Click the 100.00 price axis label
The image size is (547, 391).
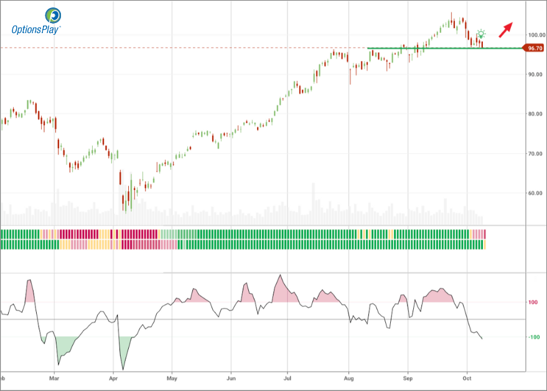click(x=536, y=34)
